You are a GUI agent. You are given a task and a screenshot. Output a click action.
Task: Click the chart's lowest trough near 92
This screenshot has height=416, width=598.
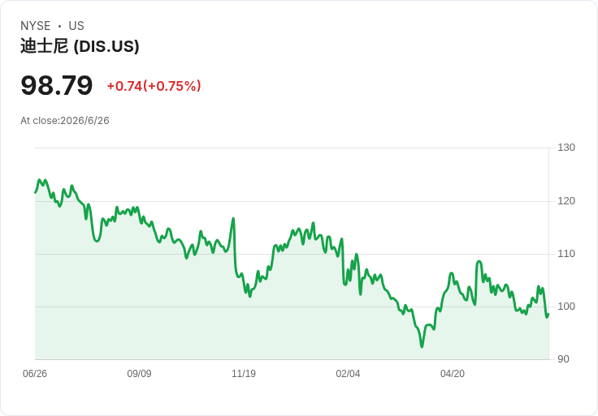tap(422, 346)
